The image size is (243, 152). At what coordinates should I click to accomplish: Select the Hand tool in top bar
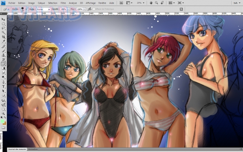[x=151, y=3]
